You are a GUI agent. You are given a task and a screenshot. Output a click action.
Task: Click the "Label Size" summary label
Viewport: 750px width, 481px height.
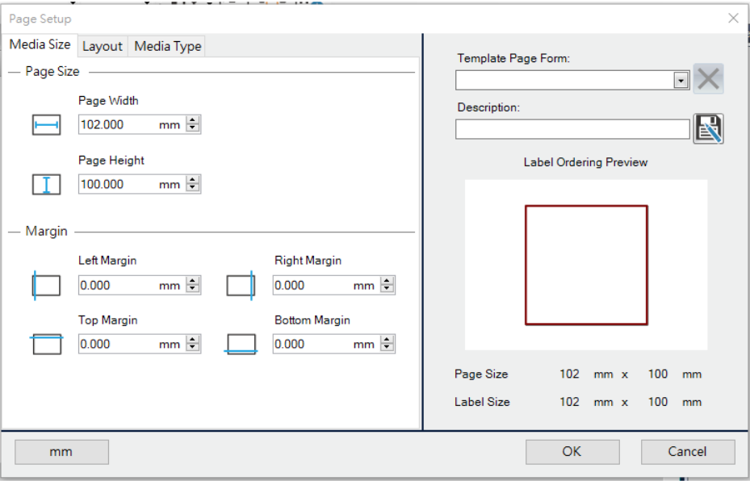tap(482, 402)
